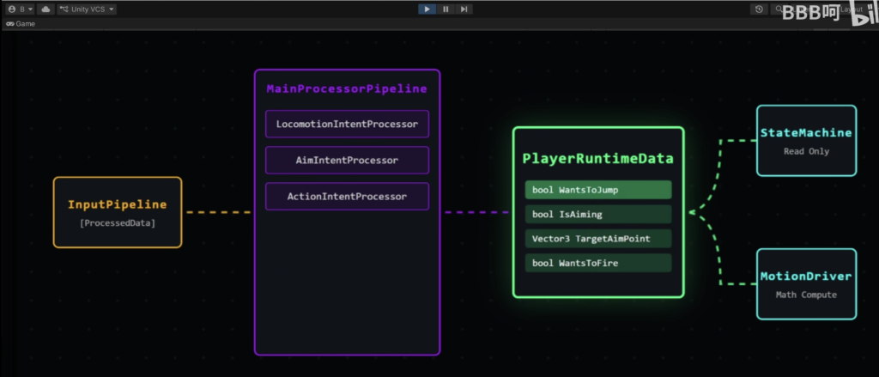This screenshot has height=377, width=879.
Task: Toggle Play mode button
Action: click(x=427, y=9)
